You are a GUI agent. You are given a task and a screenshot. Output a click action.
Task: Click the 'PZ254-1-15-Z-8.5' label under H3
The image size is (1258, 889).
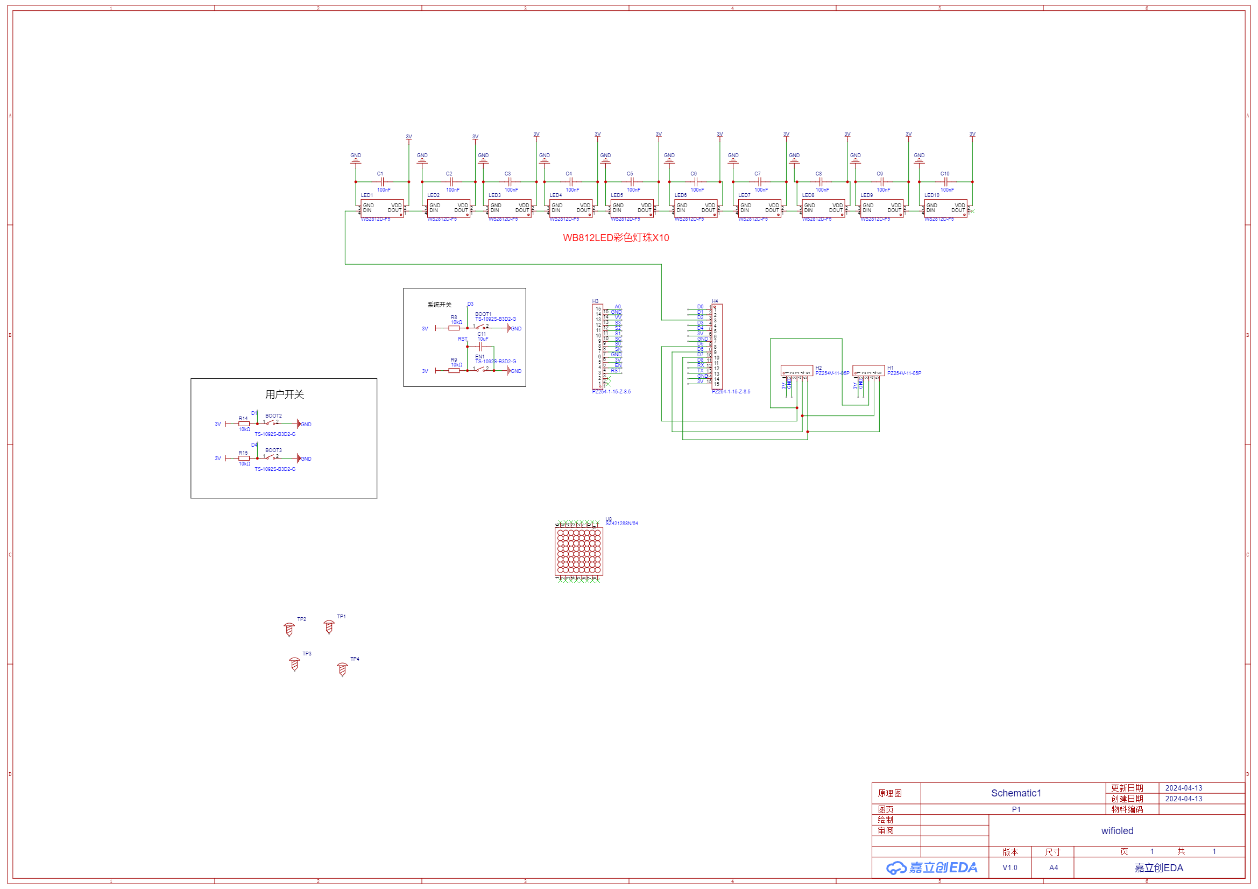click(x=611, y=392)
